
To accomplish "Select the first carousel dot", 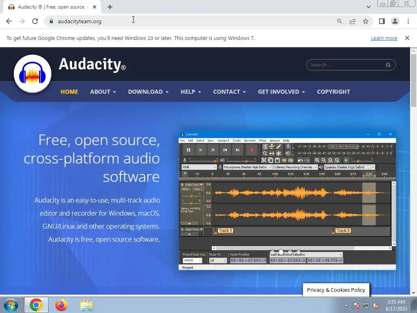I will click(x=272, y=252).
